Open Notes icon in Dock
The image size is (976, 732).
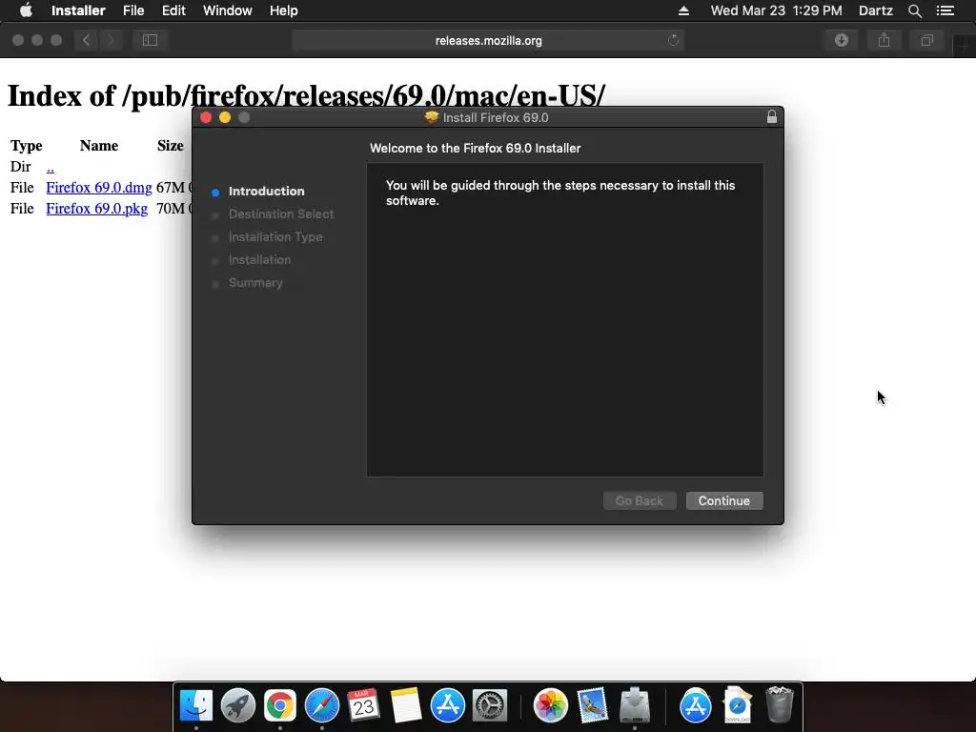(406, 706)
